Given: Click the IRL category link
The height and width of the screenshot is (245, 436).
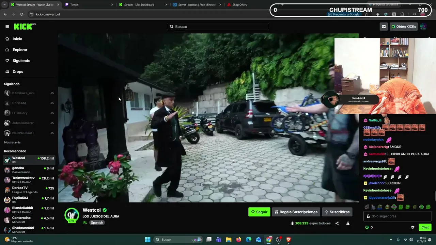Looking at the screenshot, I should (x=85, y=223).
